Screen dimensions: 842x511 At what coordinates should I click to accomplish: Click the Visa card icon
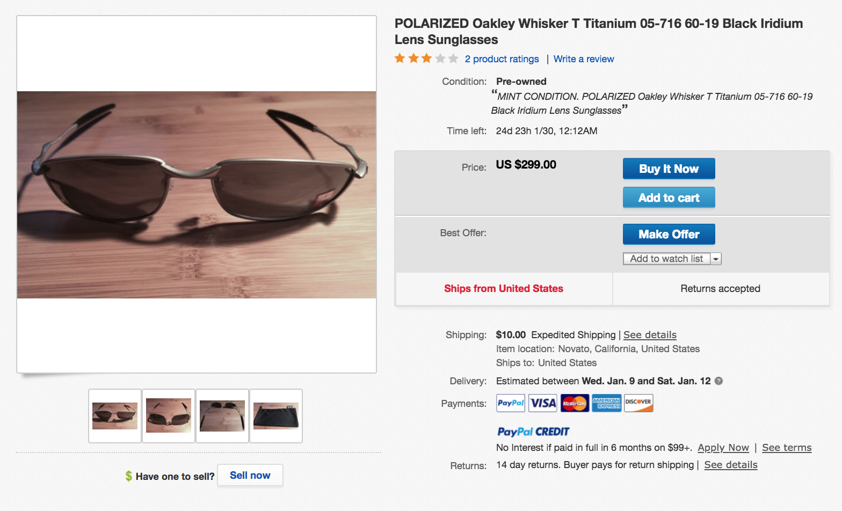tap(543, 403)
